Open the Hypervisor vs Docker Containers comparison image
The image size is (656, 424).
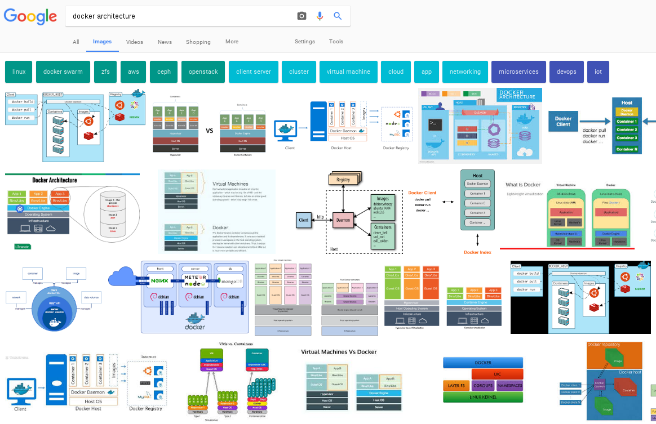(209, 126)
